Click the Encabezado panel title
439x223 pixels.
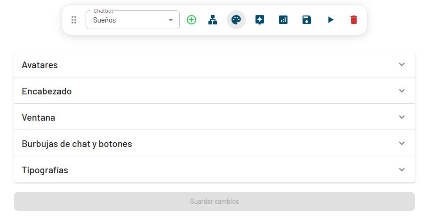point(47,91)
